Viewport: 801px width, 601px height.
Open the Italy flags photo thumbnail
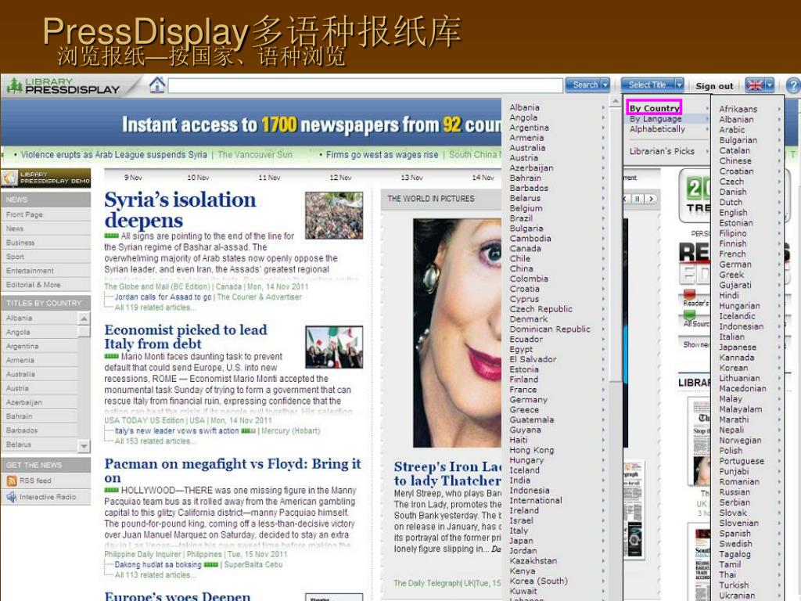[334, 347]
